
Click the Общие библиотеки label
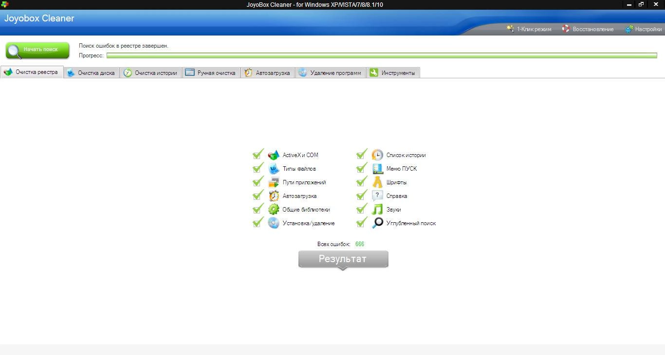[306, 210]
